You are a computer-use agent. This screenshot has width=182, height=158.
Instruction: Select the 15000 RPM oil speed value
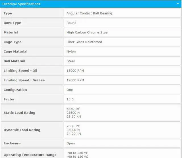tap(75, 71)
